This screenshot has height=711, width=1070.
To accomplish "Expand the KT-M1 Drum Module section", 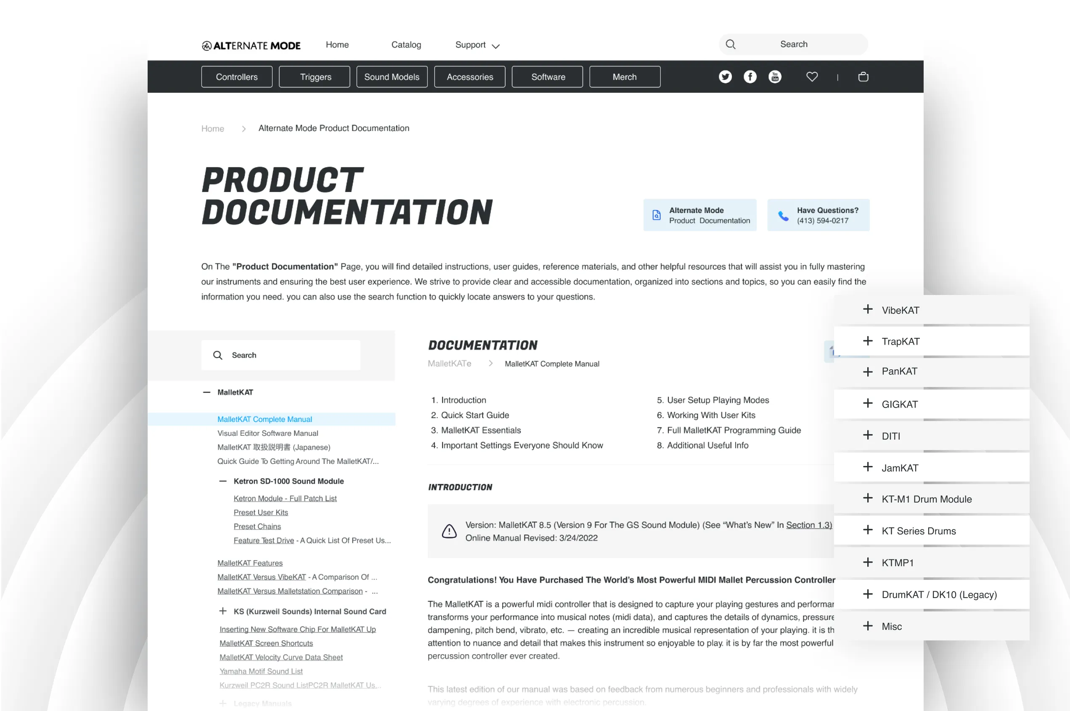I will [867, 498].
